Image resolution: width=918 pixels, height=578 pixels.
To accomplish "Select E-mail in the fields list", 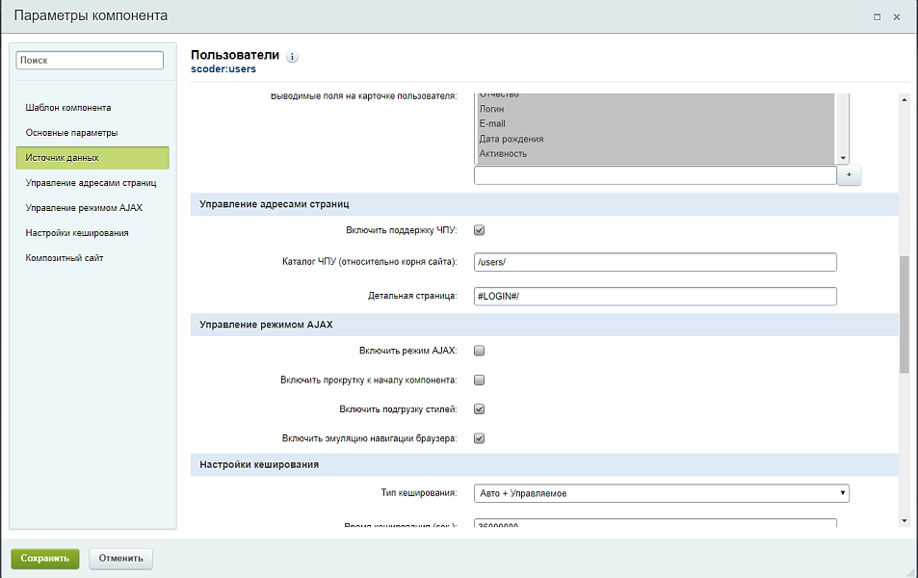I will 492,124.
